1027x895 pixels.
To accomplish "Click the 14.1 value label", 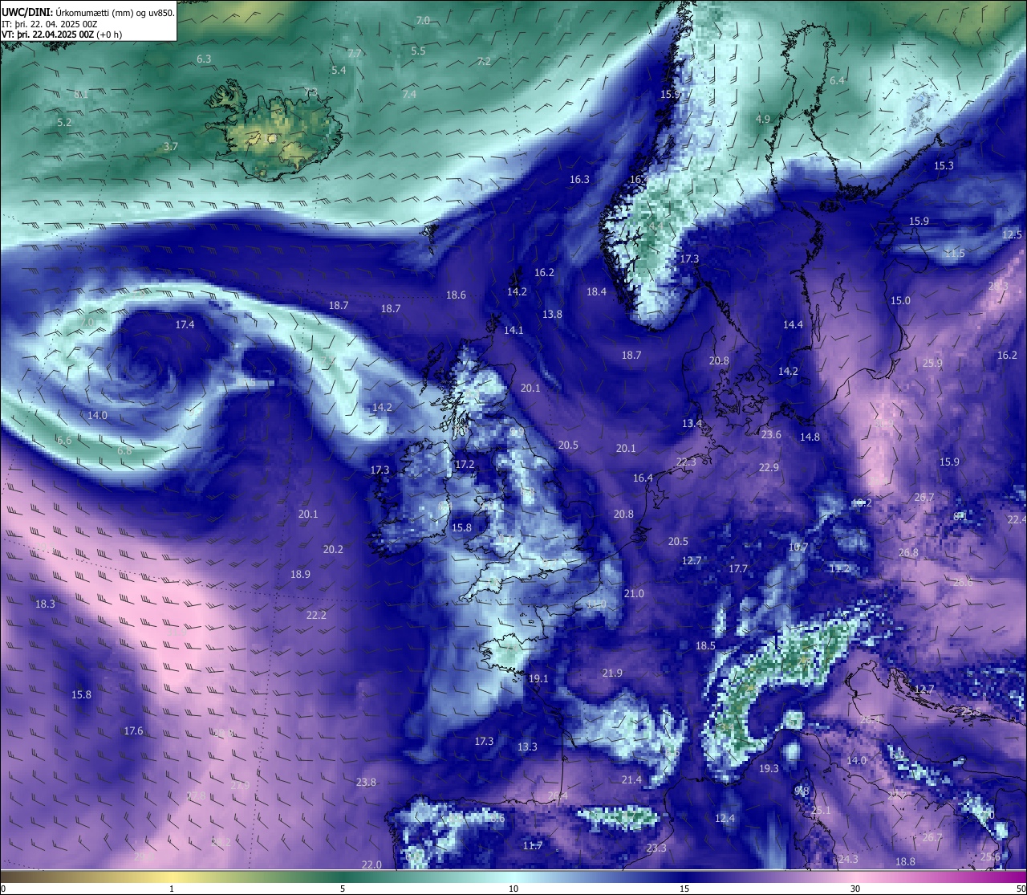I will pyautogui.click(x=513, y=331).
